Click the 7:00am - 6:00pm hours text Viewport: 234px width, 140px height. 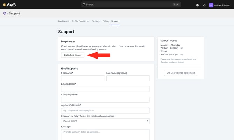coord(169,48)
